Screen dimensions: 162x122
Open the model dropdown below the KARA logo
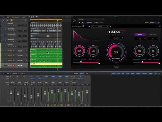[116, 38]
